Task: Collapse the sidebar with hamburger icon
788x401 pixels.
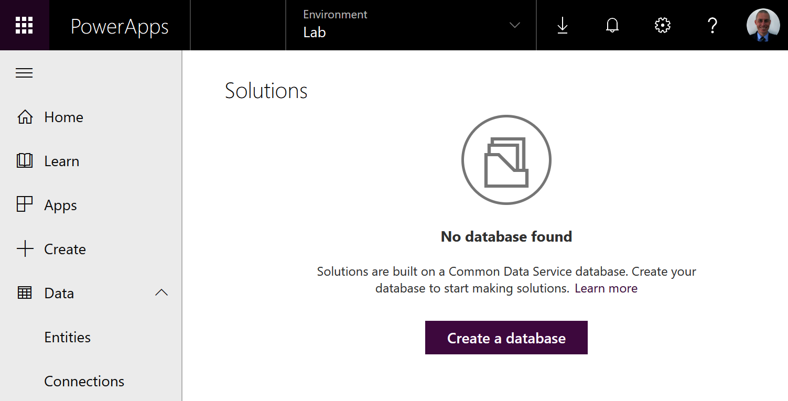Action: tap(24, 73)
